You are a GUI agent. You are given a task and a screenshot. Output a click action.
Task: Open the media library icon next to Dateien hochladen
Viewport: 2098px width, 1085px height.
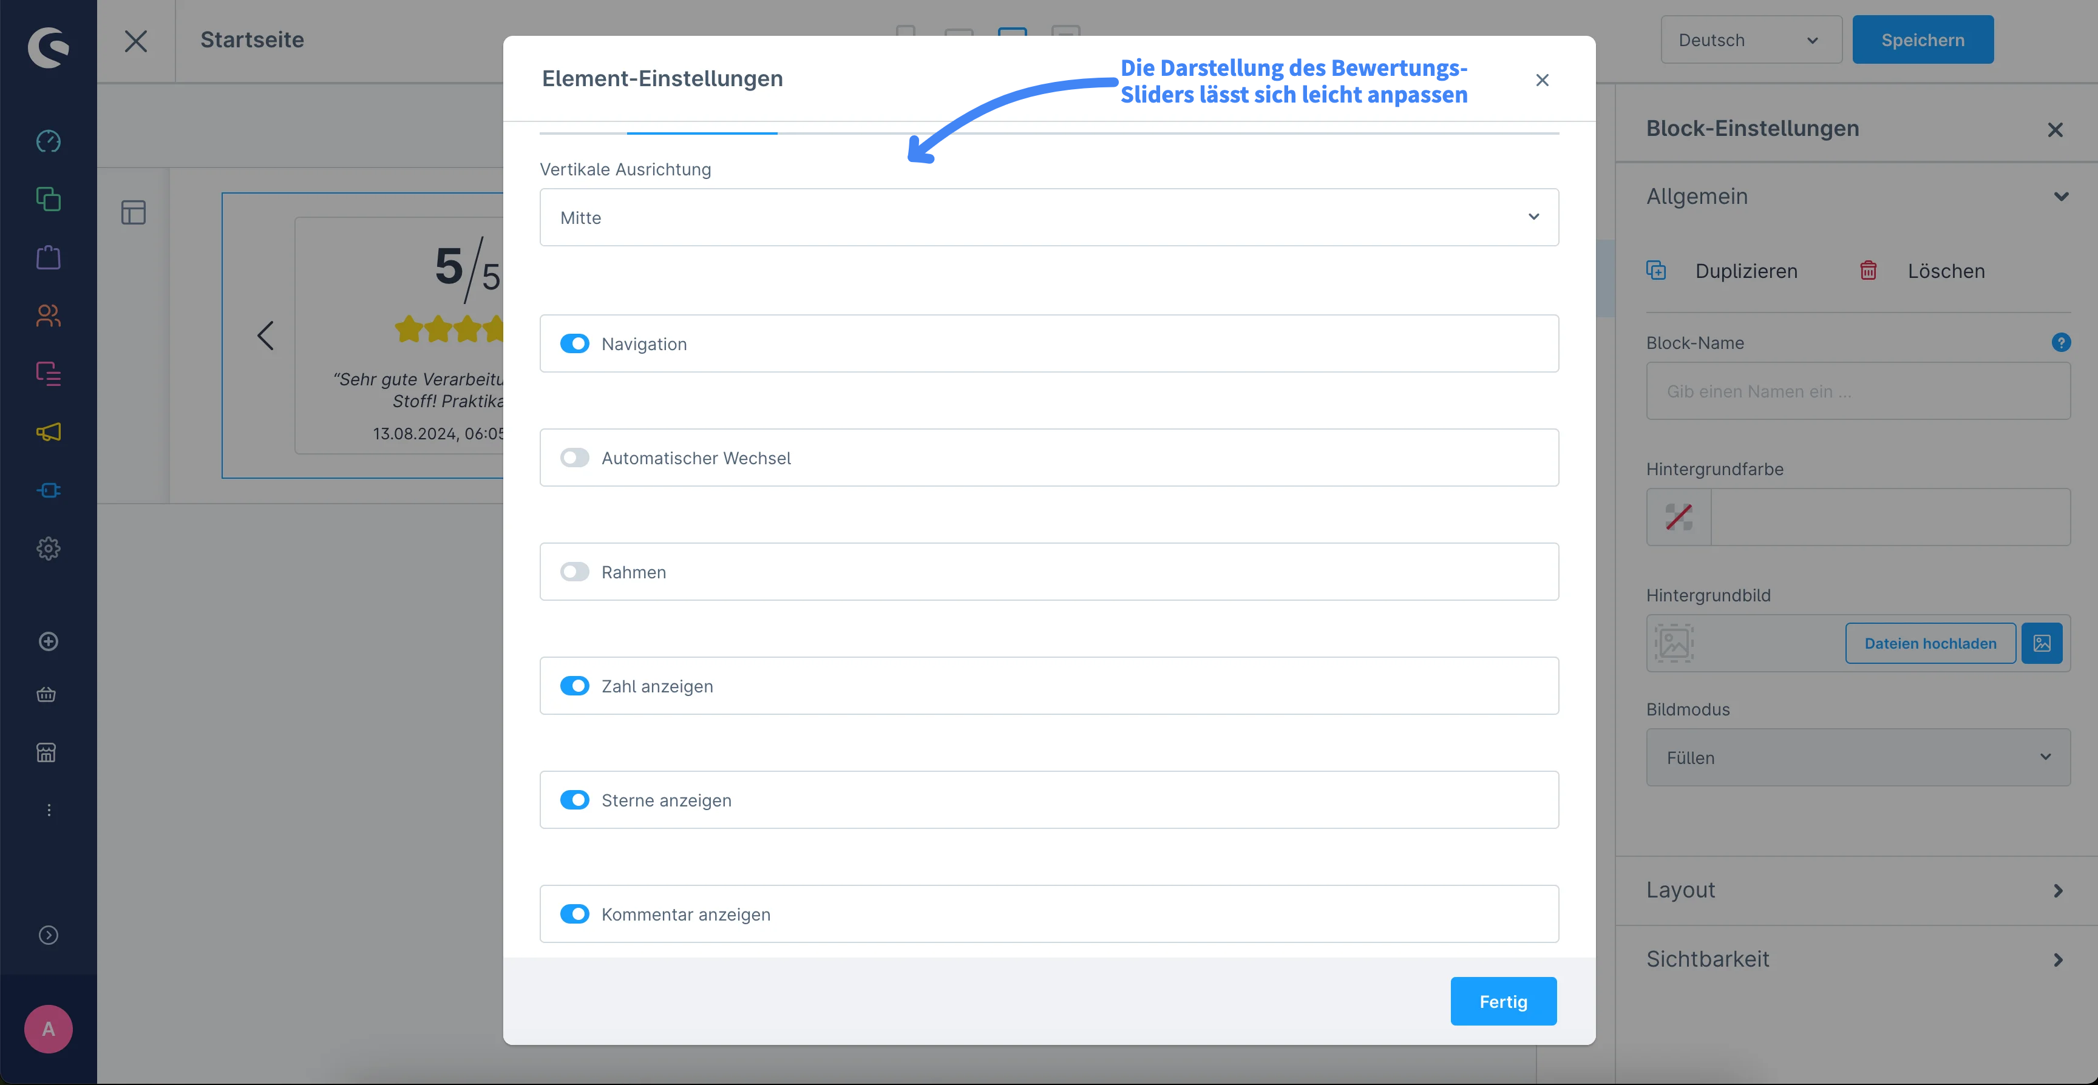point(2042,643)
